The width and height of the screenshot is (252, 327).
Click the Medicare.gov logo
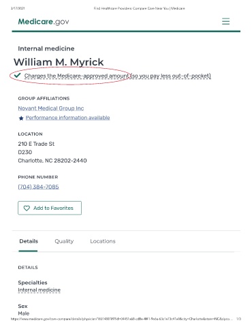point(44,22)
